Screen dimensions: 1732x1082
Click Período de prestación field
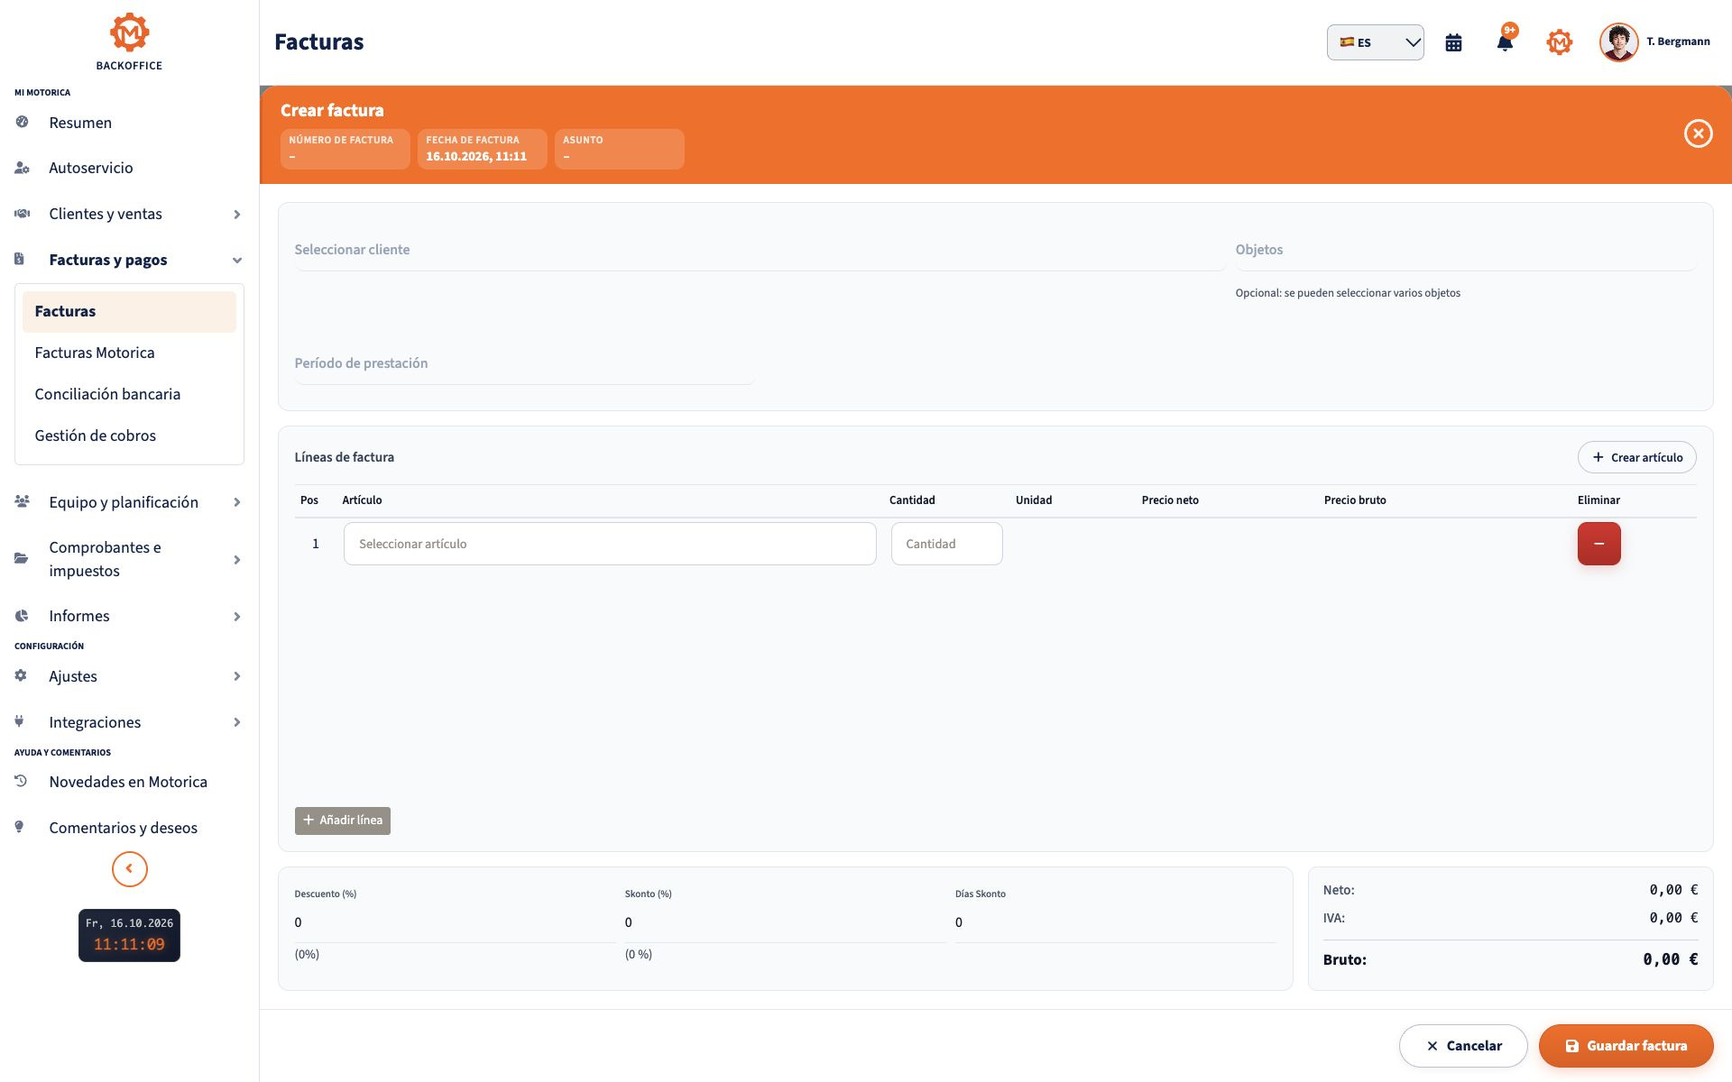(x=524, y=363)
